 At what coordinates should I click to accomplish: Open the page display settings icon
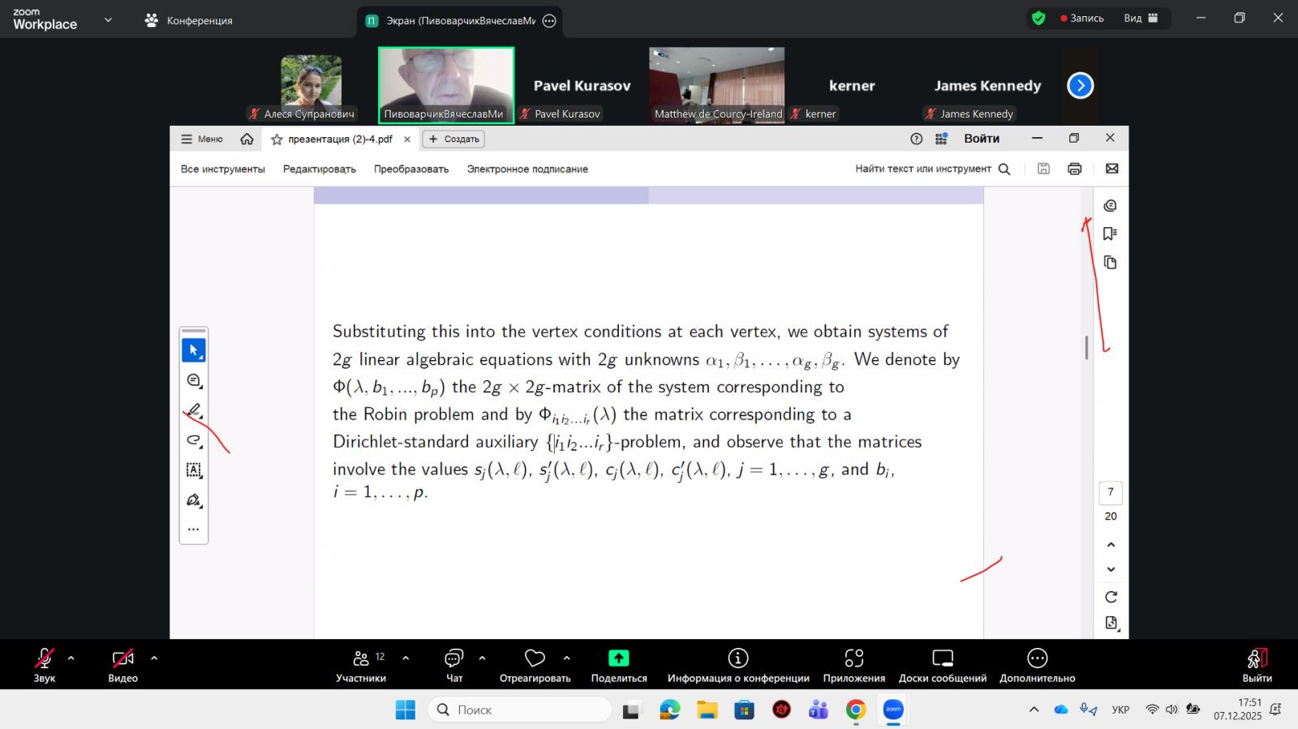click(x=1111, y=624)
